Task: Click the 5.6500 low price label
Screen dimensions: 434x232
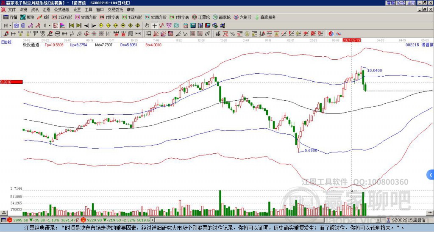Action: [x=311, y=150]
